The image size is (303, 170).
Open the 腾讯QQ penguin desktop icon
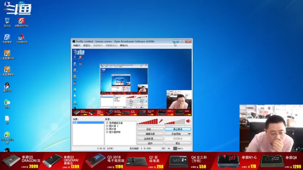coord(7,87)
